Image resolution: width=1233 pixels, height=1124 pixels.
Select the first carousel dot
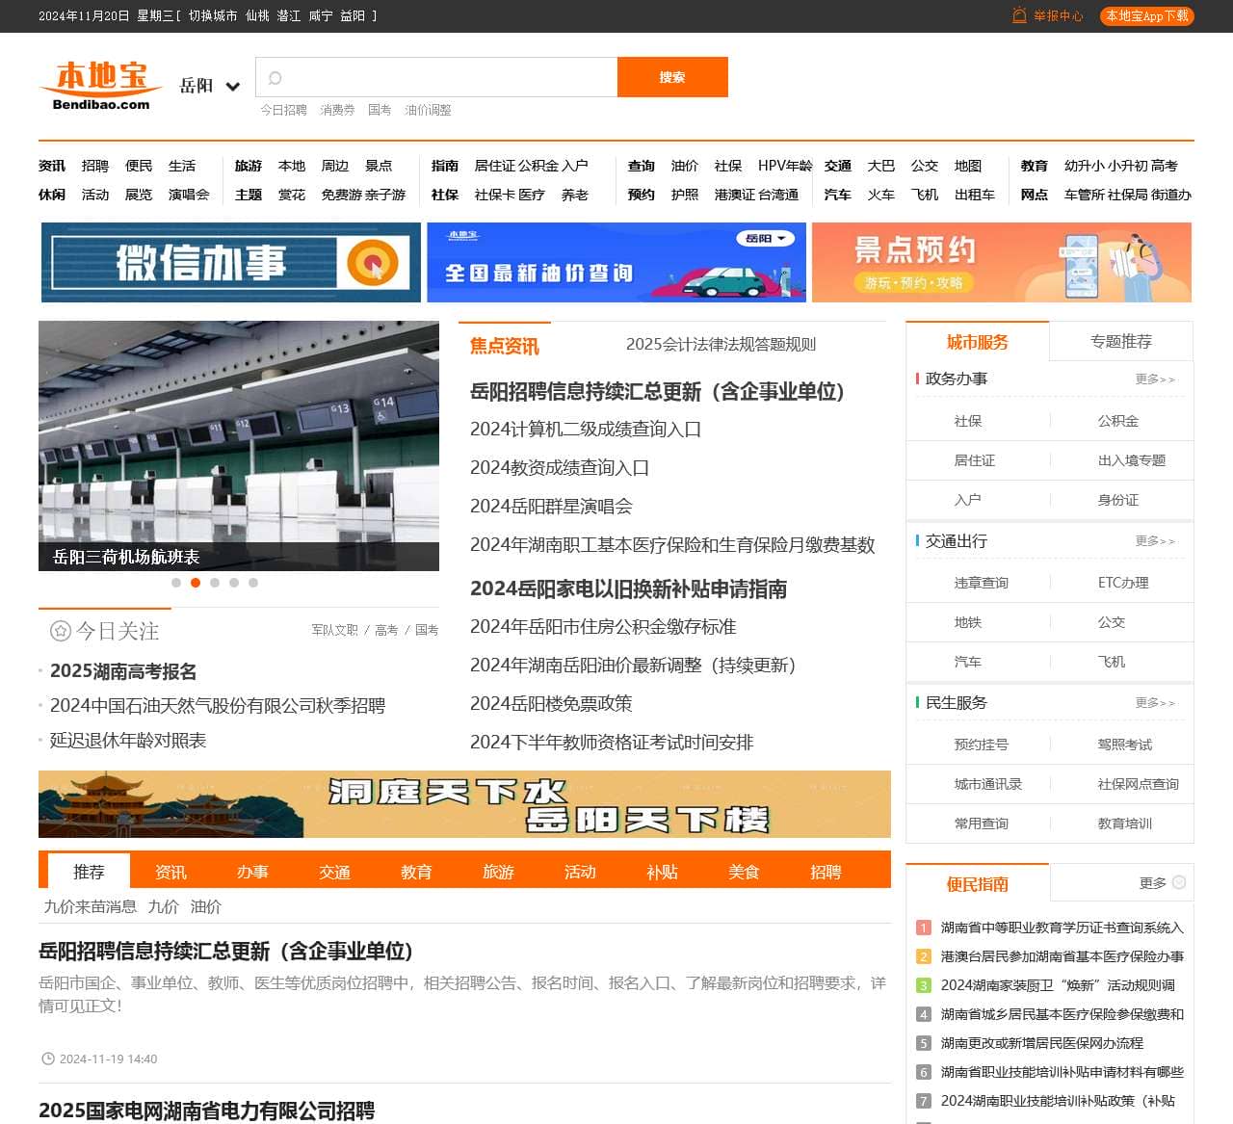tap(176, 583)
